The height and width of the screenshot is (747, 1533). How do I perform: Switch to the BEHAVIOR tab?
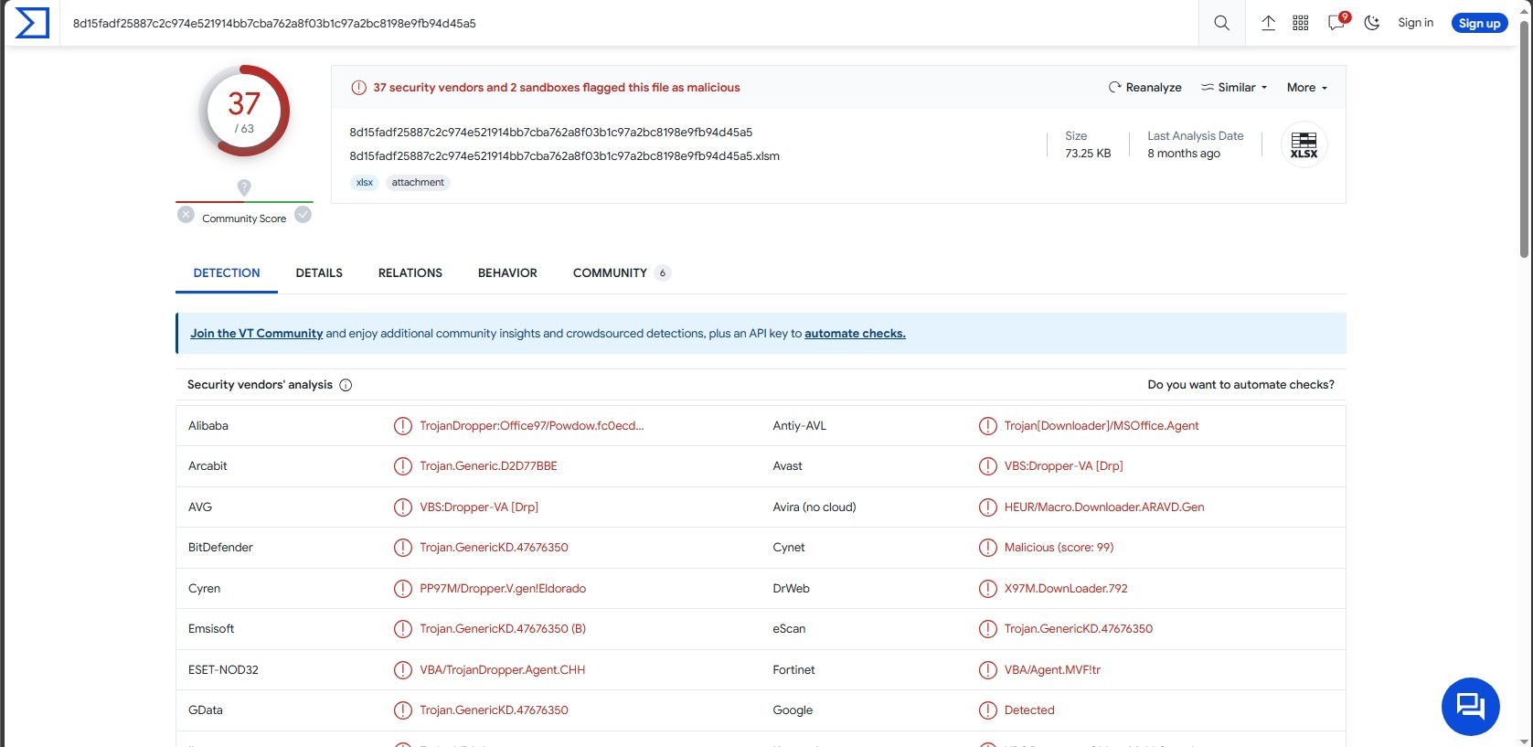pyautogui.click(x=507, y=273)
